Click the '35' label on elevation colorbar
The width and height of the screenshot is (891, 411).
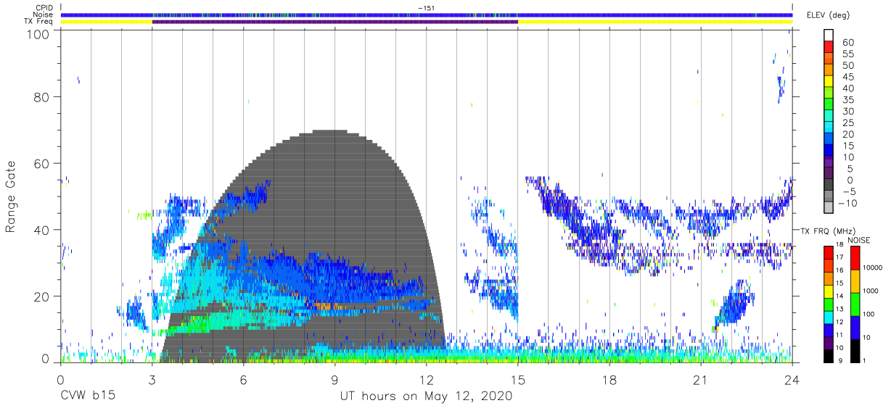[847, 100]
